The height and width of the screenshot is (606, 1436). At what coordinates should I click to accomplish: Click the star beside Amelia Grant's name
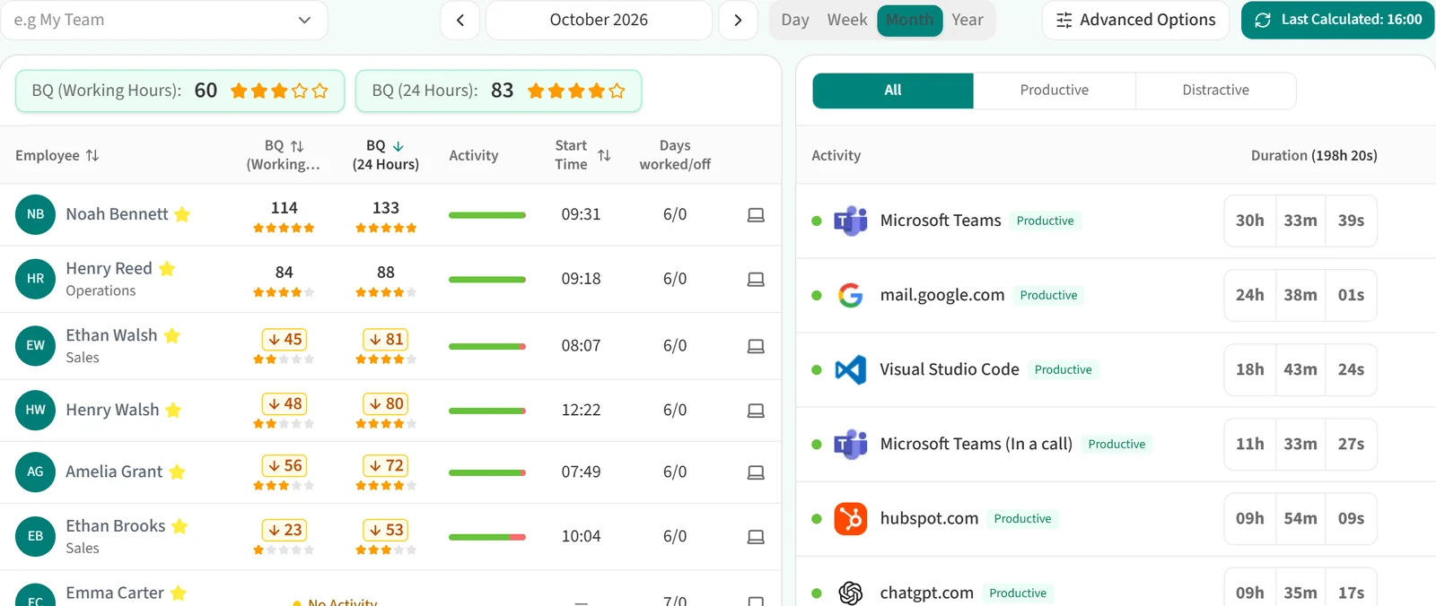pyautogui.click(x=177, y=472)
